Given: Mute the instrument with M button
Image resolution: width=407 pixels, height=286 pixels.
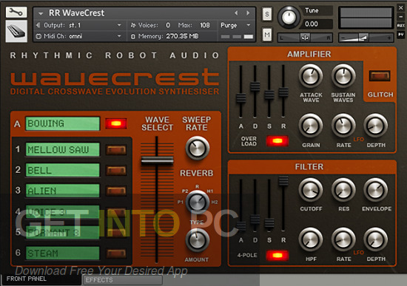Looking at the screenshot, I should click(x=267, y=35).
